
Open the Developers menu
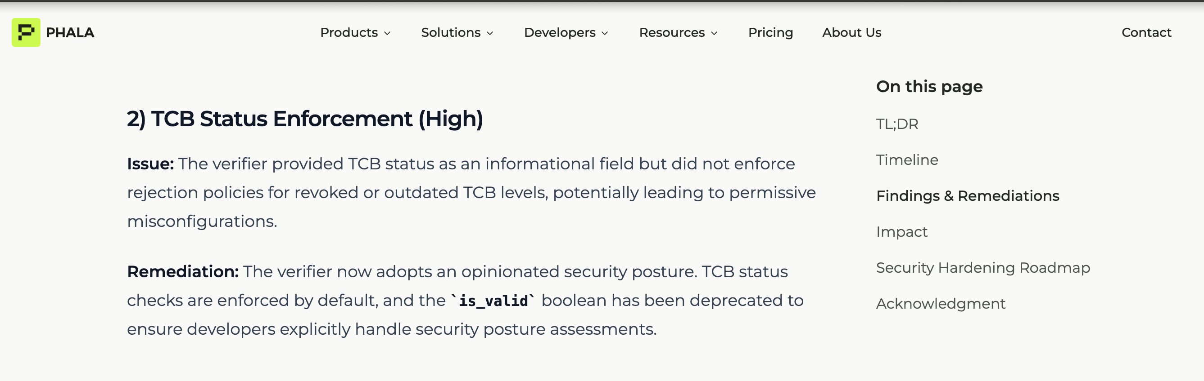[560, 33]
